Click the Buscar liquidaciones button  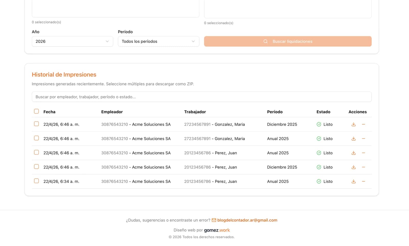[288, 41]
